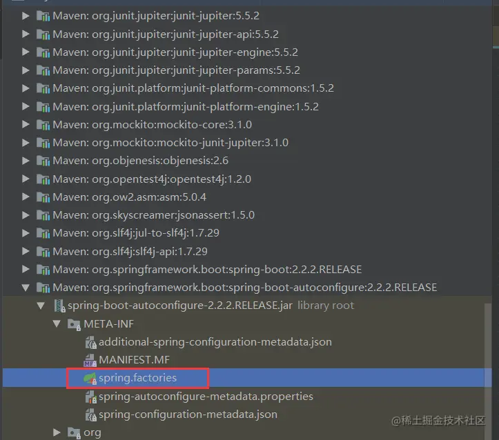Click library icon of slf4j-api:1.7.29

point(43,251)
